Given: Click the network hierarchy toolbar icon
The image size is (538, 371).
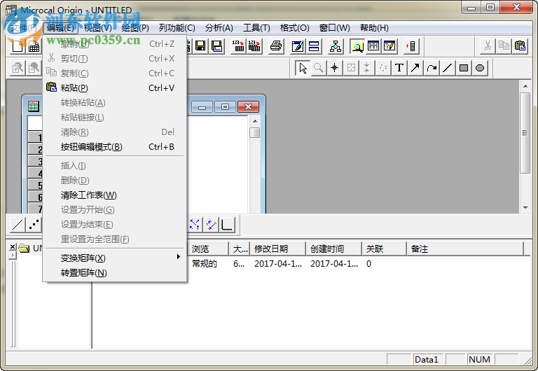Looking at the screenshot, I should click(336, 46).
